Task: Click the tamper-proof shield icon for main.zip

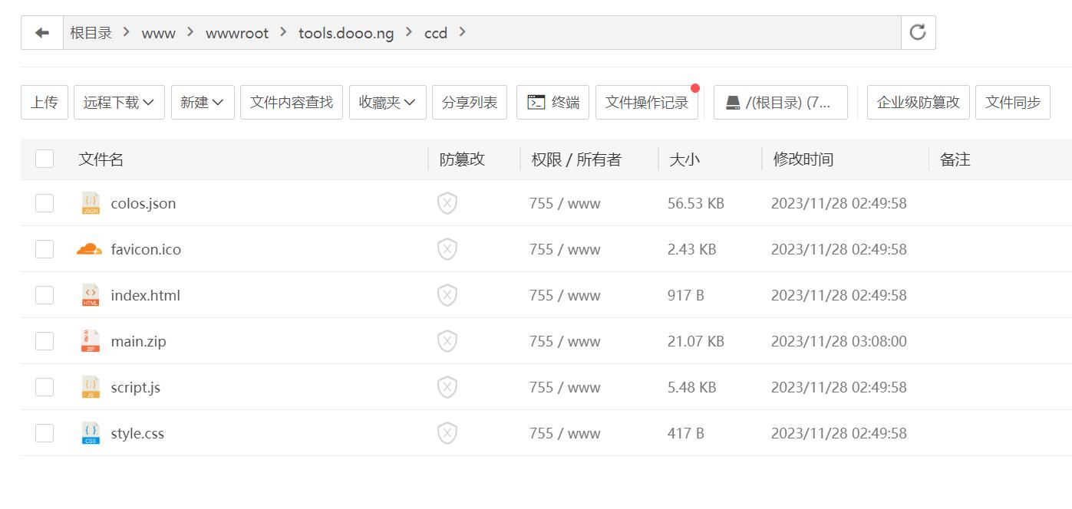Action: (447, 341)
